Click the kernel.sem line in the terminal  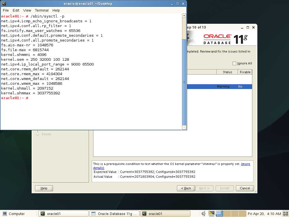[35, 59]
